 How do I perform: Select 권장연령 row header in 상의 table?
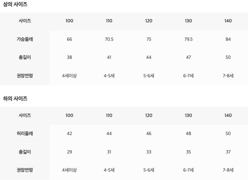[x=25, y=76]
